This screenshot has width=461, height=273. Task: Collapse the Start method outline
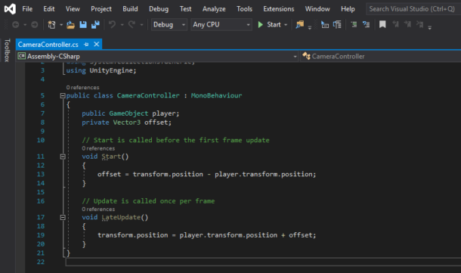click(63, 157)
